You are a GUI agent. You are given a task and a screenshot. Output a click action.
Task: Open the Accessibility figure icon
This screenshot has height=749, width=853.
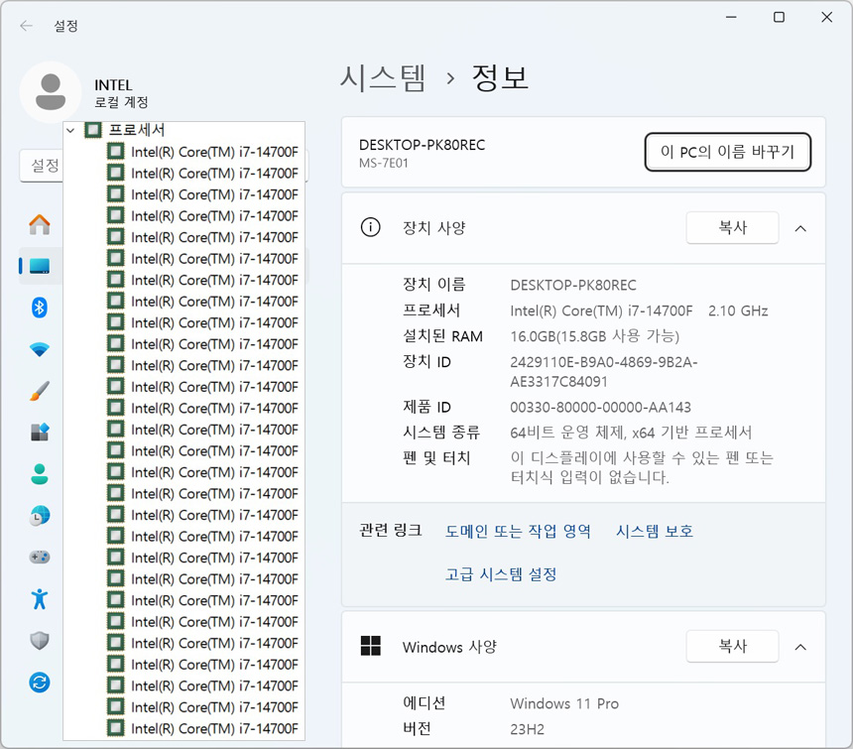(x=40, y=599)
